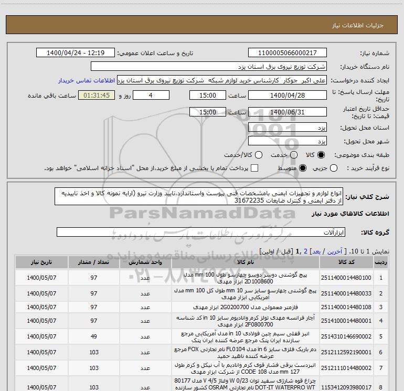The image size is (404, 391).
Task: Click item code 2512112592190001
Action: tap(346, 352)
